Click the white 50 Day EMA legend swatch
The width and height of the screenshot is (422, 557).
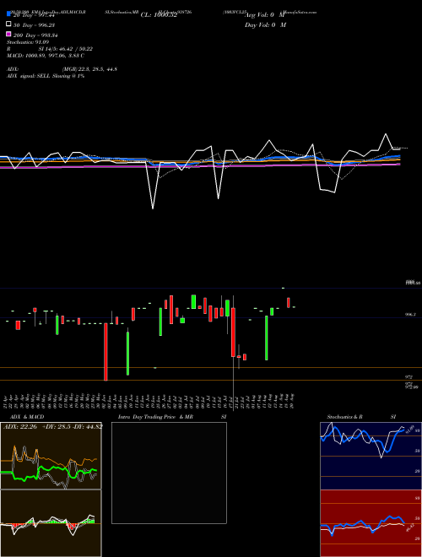click(8, 24)
